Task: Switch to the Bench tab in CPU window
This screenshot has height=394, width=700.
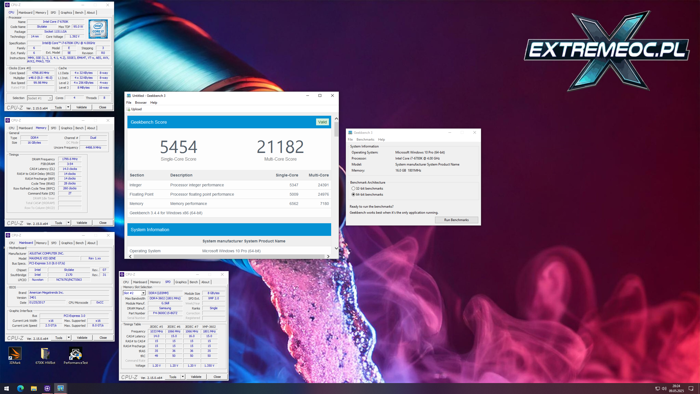Action: tap(79, 13)
